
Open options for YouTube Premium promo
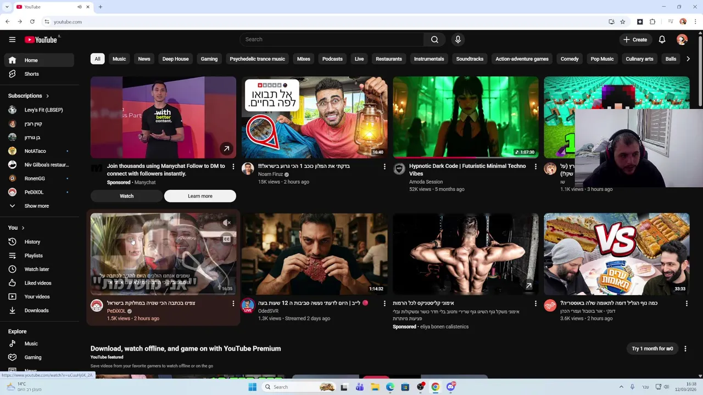685,348
